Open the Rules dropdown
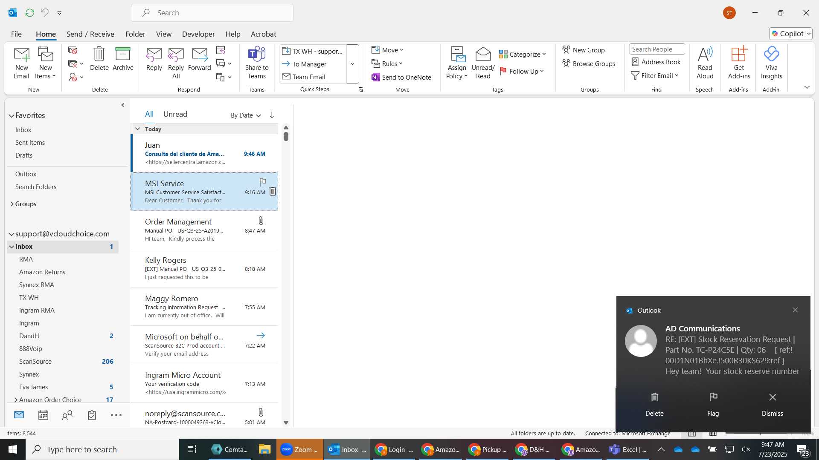Image resolution: width=819 pixels, height=460 pixels. [387, 63]
